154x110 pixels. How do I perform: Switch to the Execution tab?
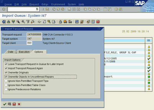pyautogui.click(x=24, y=52)
